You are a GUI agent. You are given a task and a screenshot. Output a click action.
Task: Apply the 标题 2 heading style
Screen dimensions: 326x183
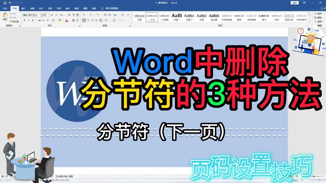189,17
